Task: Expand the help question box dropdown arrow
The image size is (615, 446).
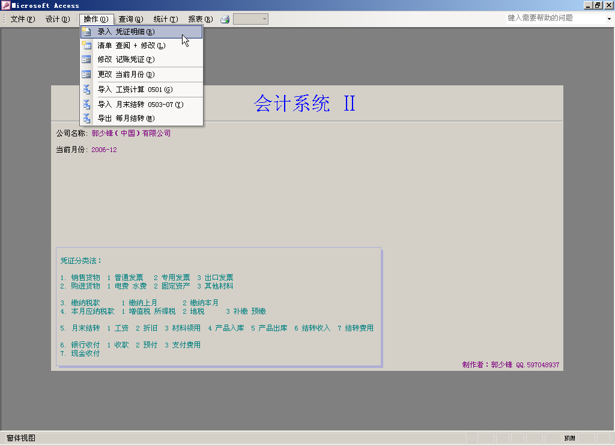Action: point(608,19)
